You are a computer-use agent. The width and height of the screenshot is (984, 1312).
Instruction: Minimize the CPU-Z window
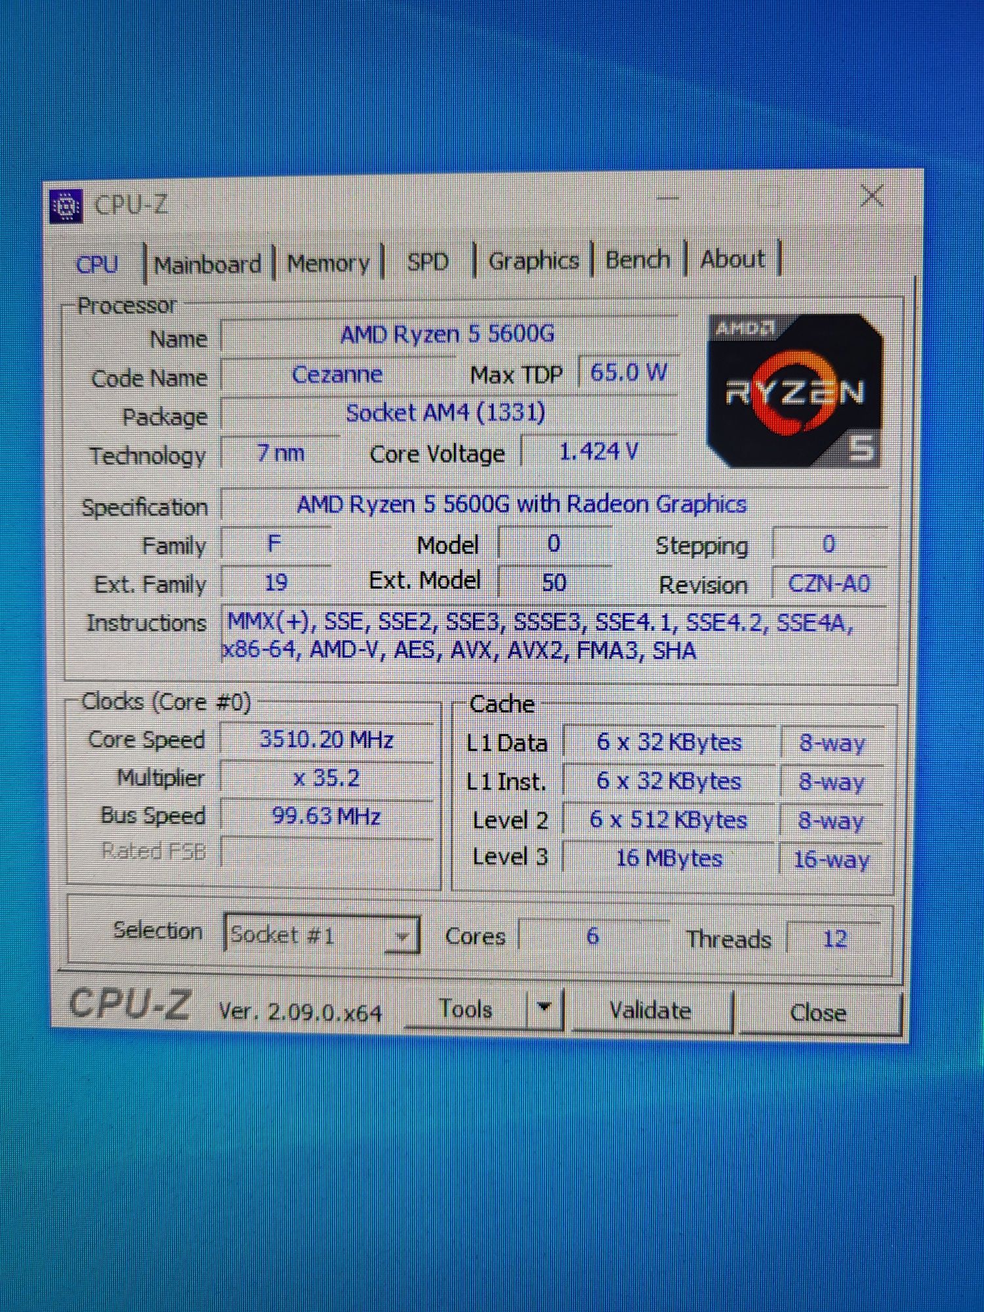click(x=668, y=197)
